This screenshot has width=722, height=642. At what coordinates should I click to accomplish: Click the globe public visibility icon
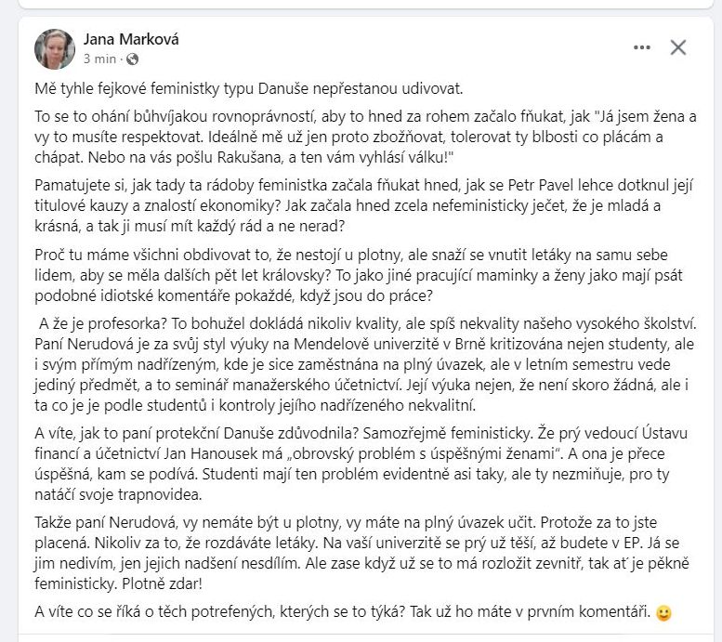[131, 59]
